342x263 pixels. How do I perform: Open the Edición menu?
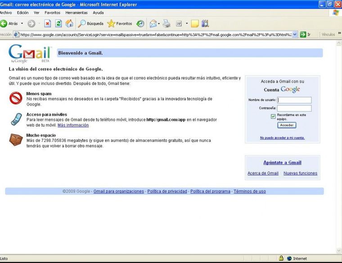point(22,13)
